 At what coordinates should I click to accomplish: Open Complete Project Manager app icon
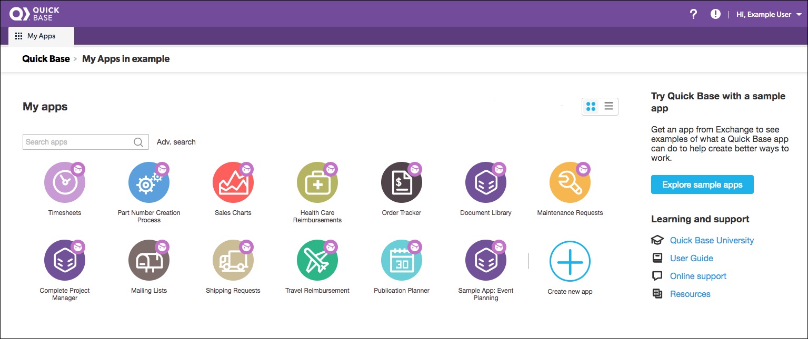coord(65,260)
